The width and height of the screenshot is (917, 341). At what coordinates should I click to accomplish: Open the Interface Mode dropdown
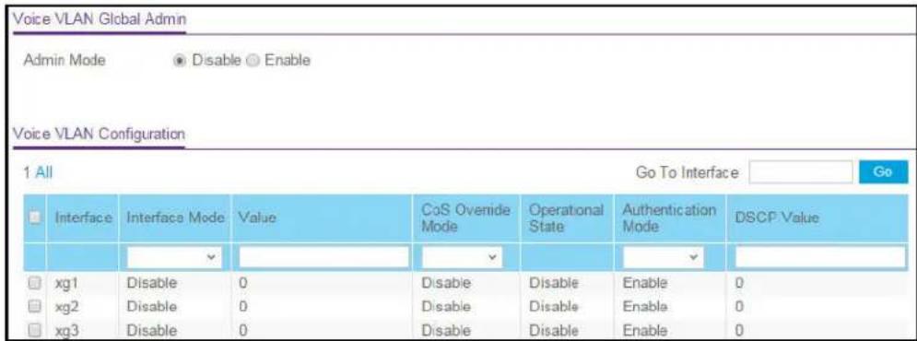click(x=173, y=257)
